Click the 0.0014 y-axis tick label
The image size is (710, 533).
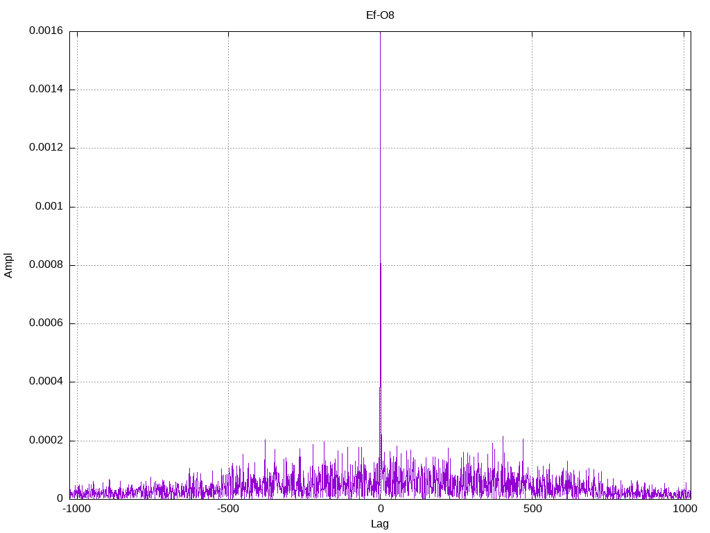pos(46,89)
